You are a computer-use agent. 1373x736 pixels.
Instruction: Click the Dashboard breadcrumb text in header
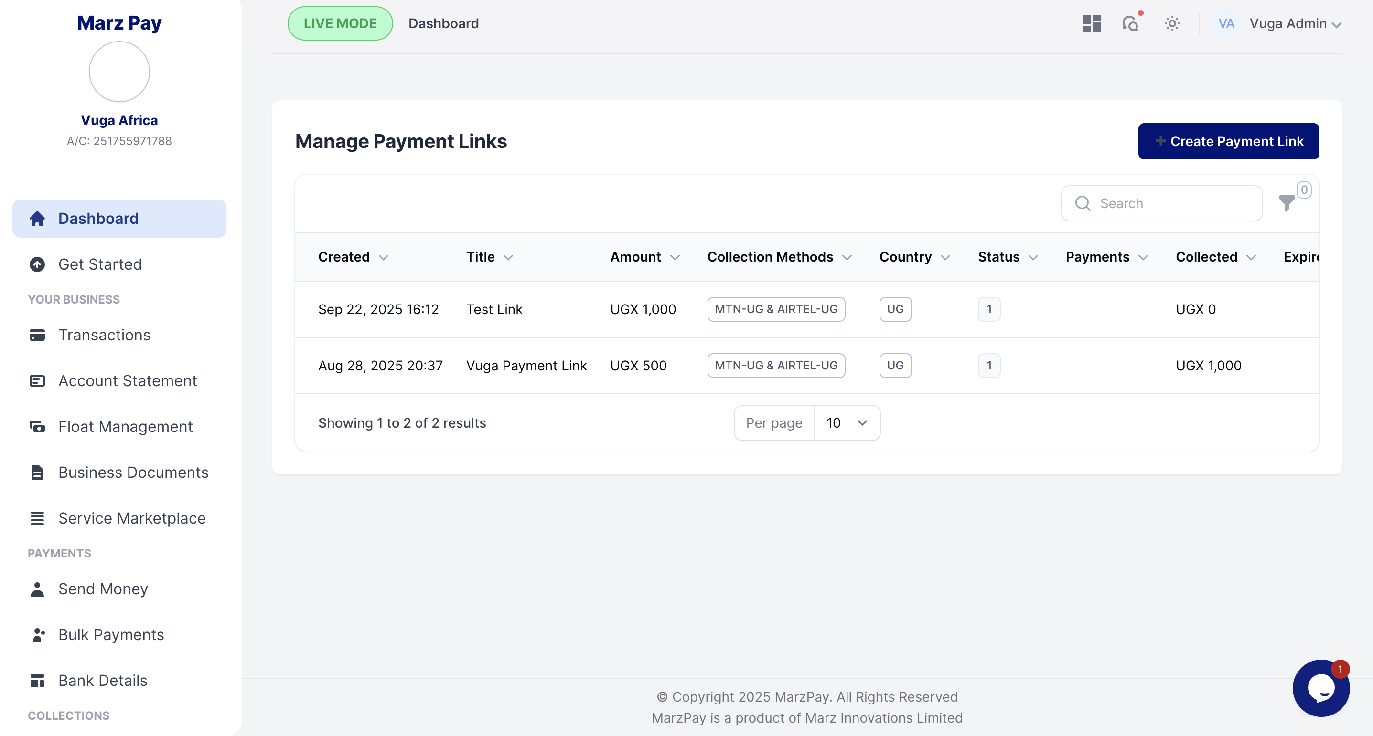pos(443,23)
